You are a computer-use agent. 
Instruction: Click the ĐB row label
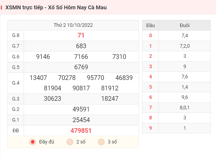(x=16, y=131)
